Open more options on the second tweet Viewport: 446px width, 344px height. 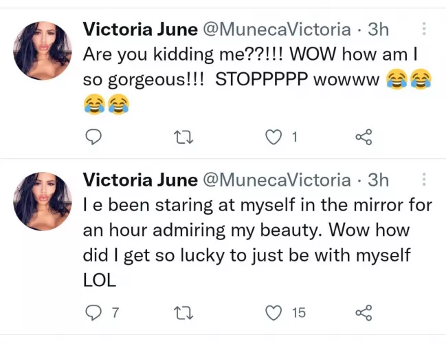point(423,180)
